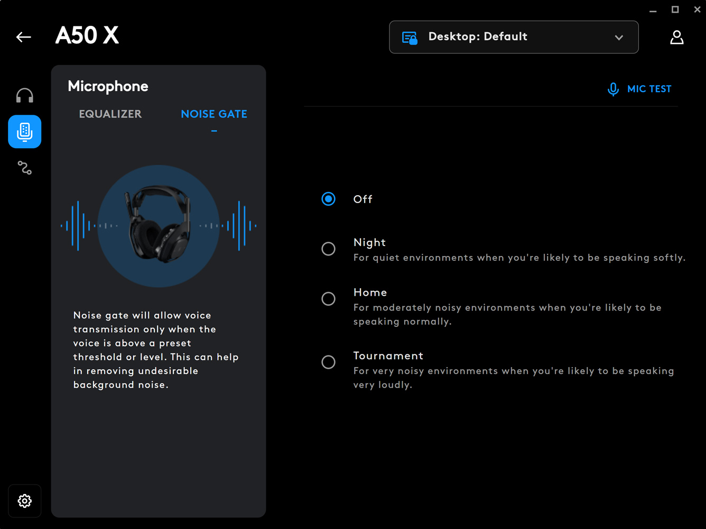The image size is (706, 529).
Task: Click the 'Tournament' option label
Action: click(388, 356)
